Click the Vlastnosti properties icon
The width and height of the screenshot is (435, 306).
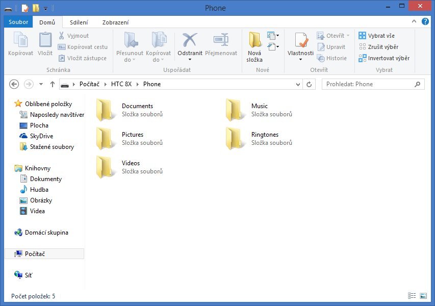click(300, 41)
